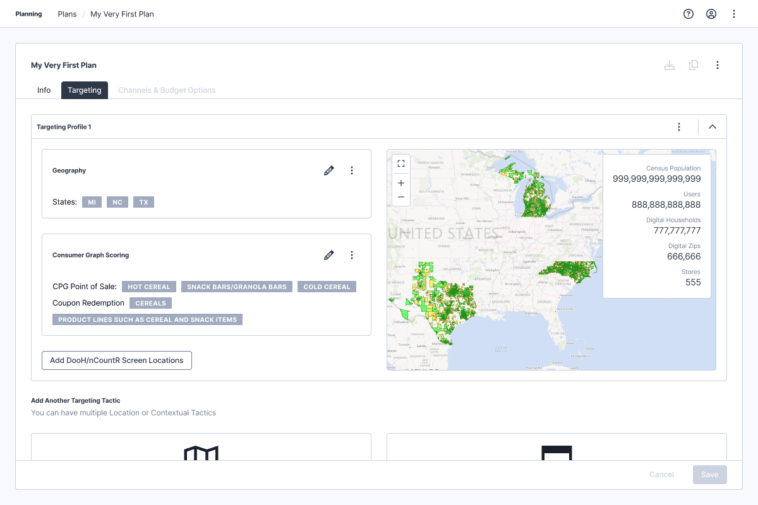Open My Very First Plan options menu
Screen dimensions: 758x505
[718, 65]
